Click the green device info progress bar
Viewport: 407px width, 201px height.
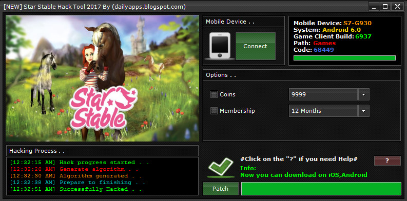click(x=344, y=58)
